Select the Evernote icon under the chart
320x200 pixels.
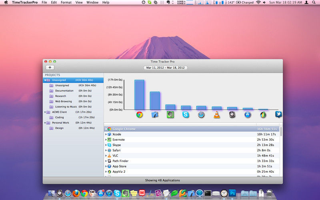(170, 115)
